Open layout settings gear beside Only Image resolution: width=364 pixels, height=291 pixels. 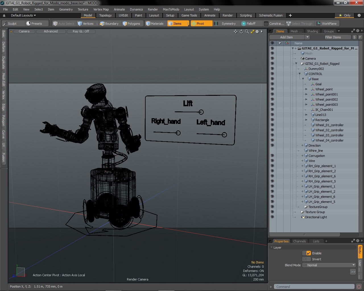tap(359, 15)
